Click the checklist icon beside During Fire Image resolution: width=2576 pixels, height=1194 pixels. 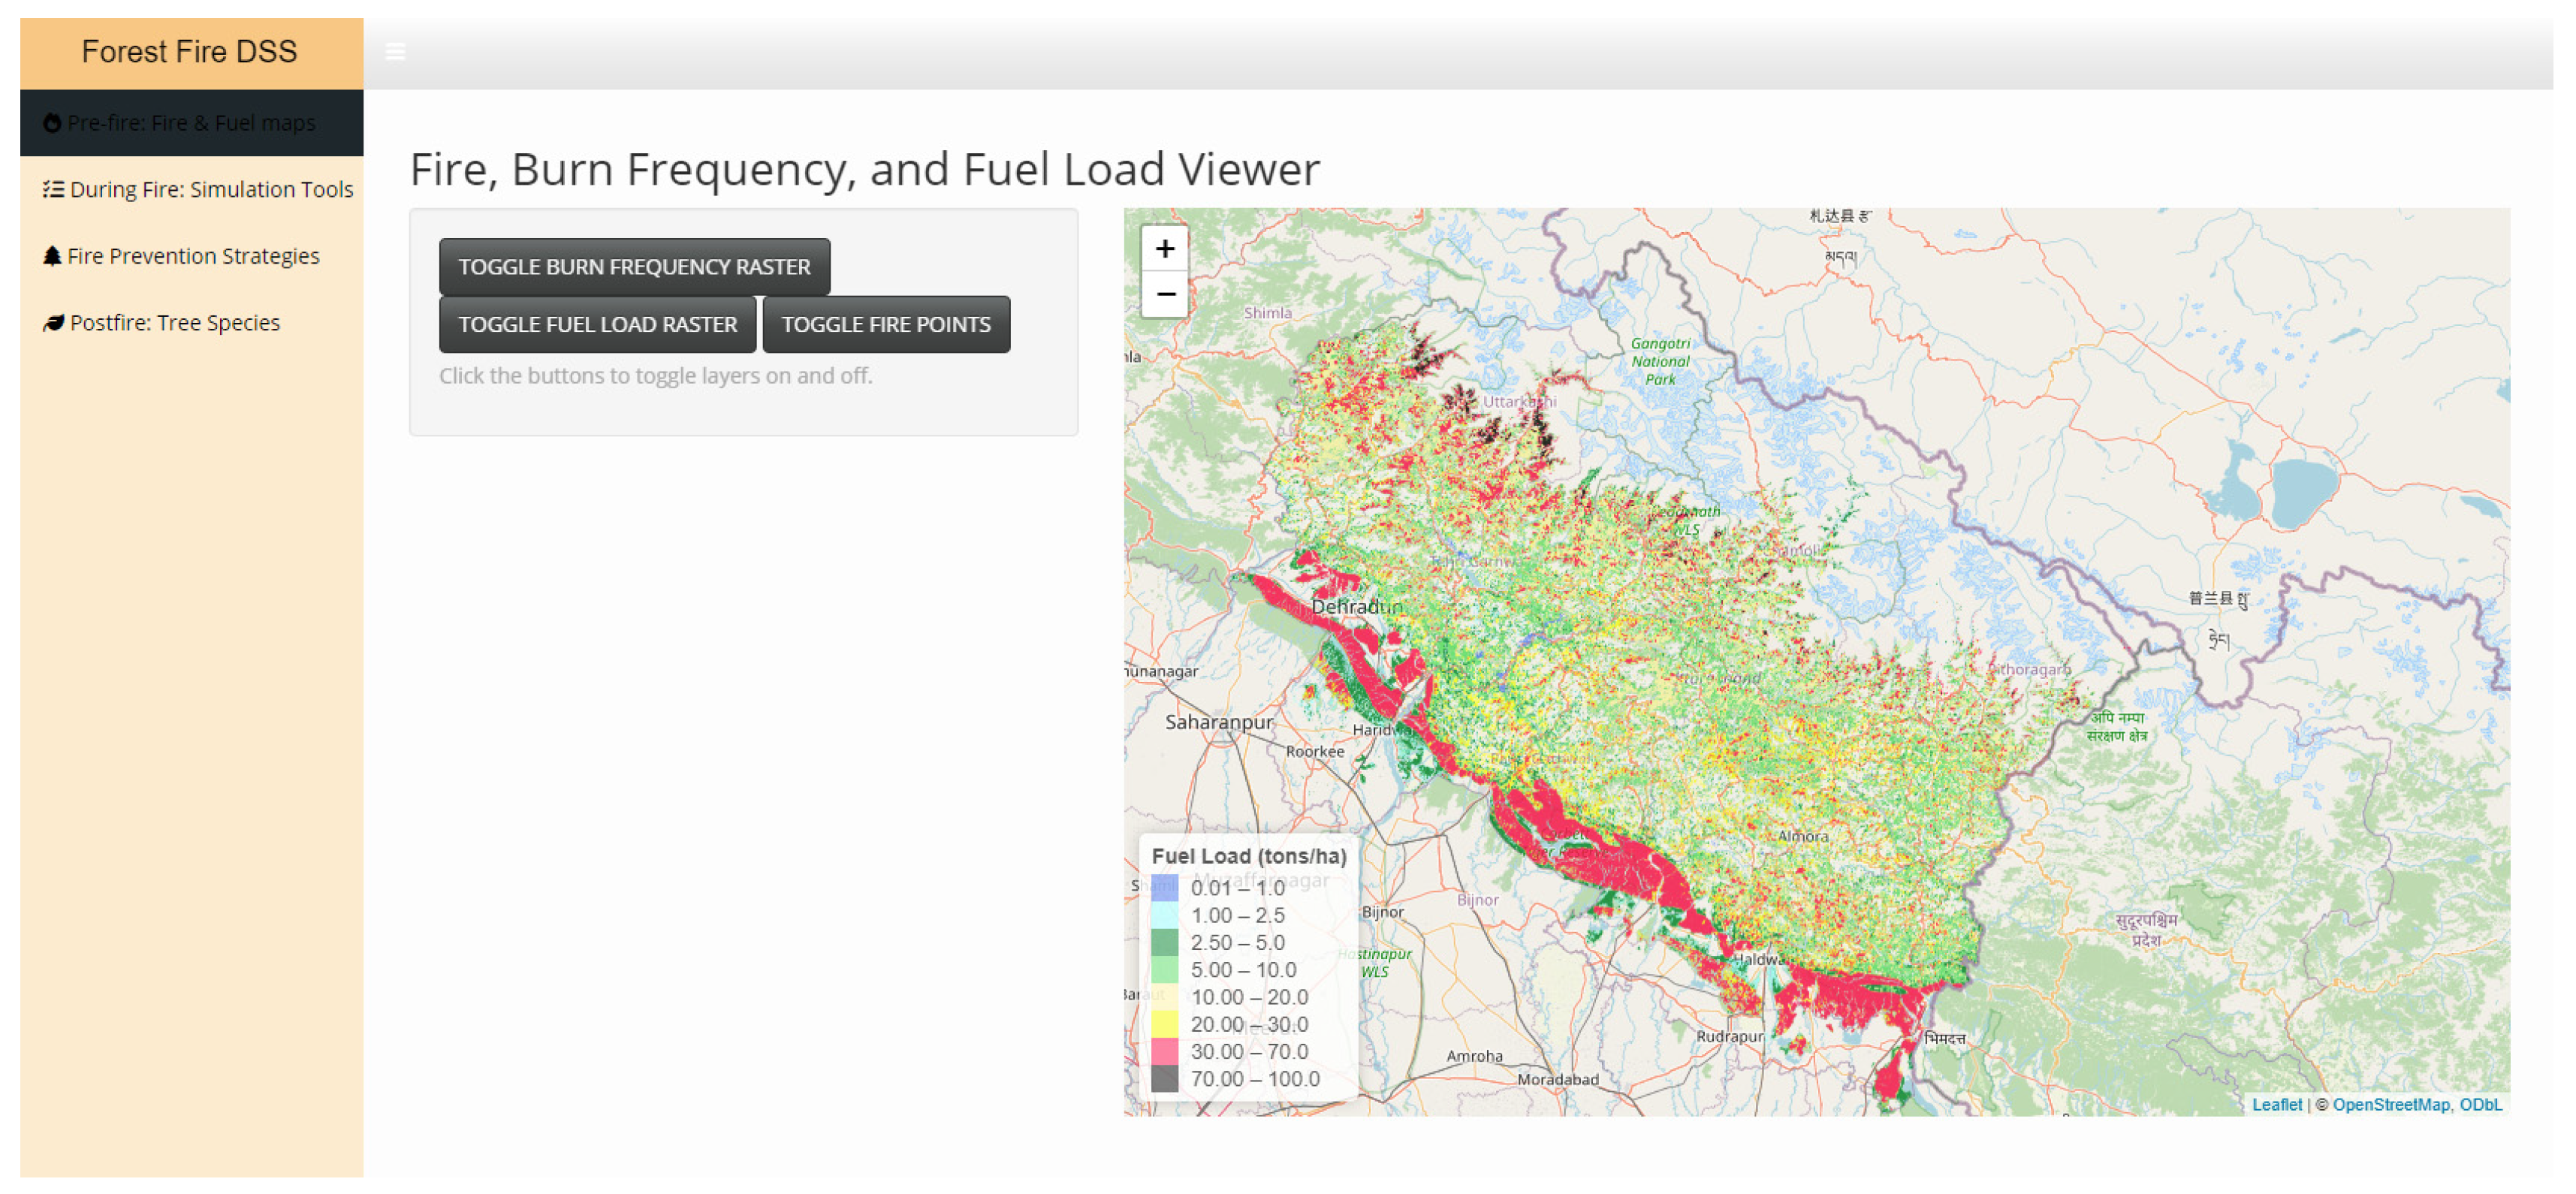pyautogui.click(x=53, y=189)
